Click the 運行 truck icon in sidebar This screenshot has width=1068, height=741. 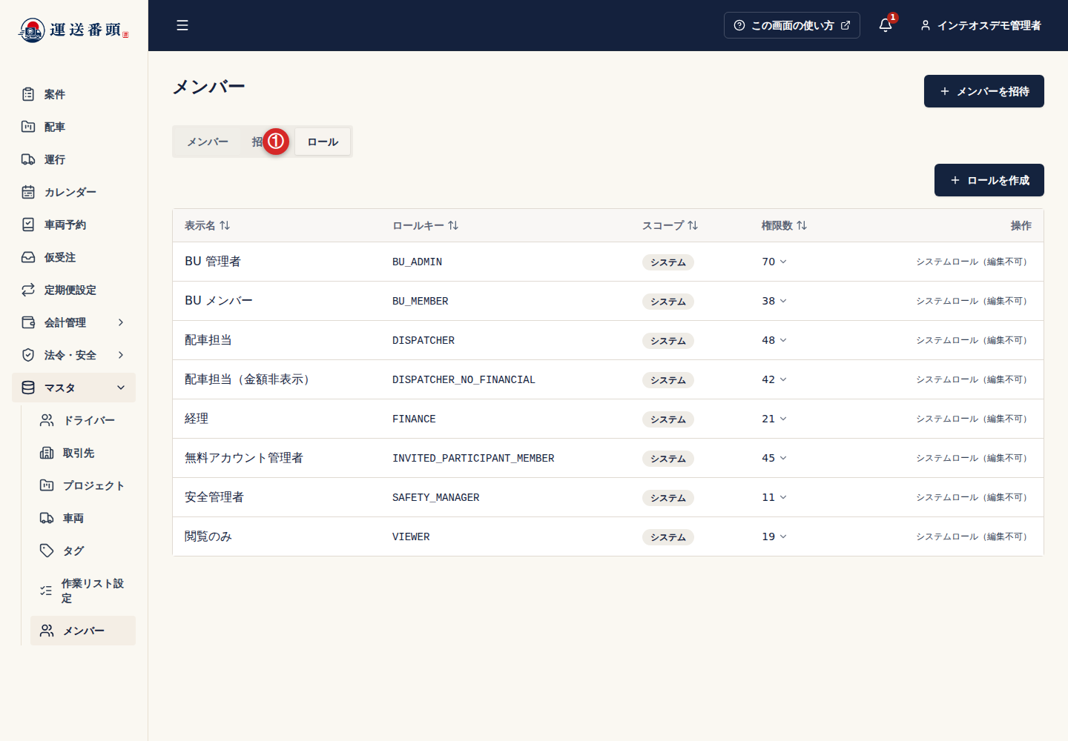click(x=28, y=159)
